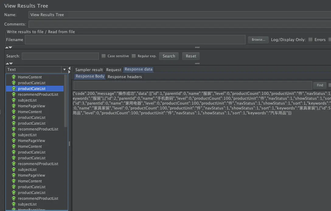Image resolution: width=331 pixels, height=211 pixels.
Task: Click the Reset button
Action: coord(191,56)
